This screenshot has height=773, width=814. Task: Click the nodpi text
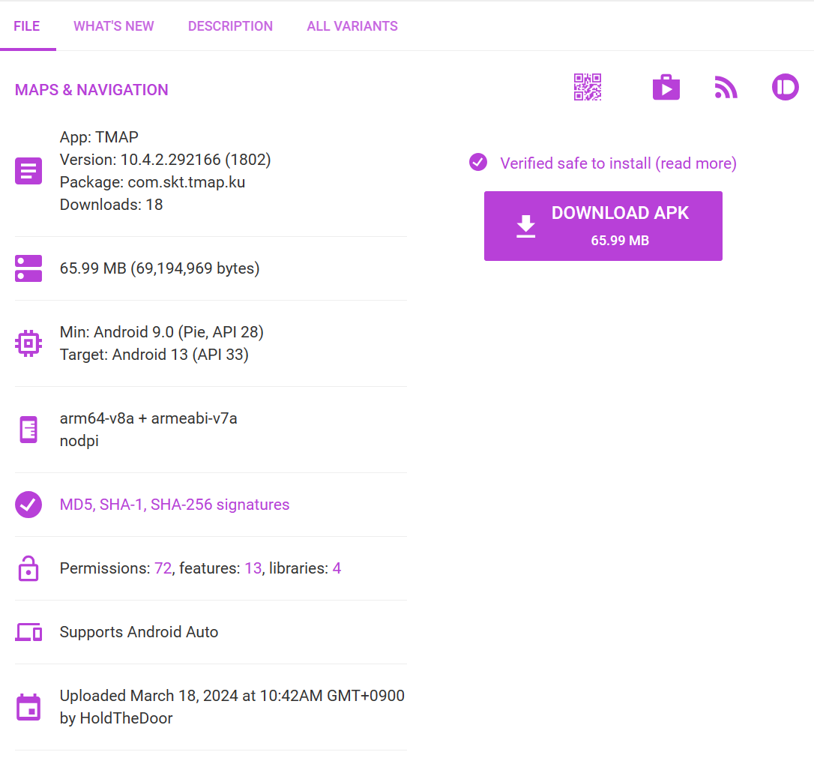tap(79, 441)
